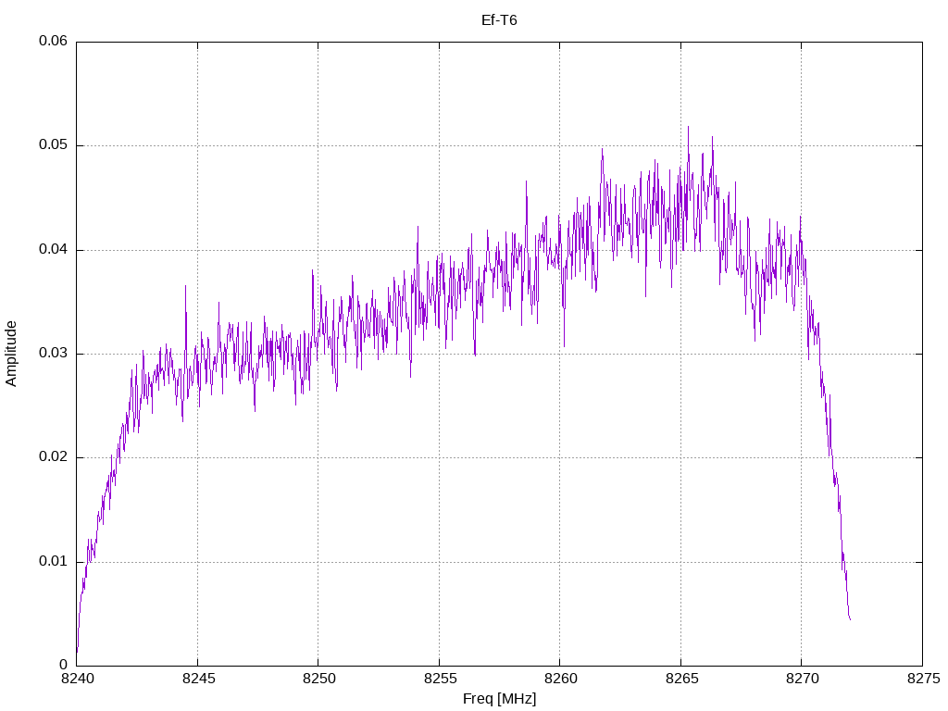Click the 0.06 y-axis tick label
This screenshot has width=948, height=711.
pos(53,41)
